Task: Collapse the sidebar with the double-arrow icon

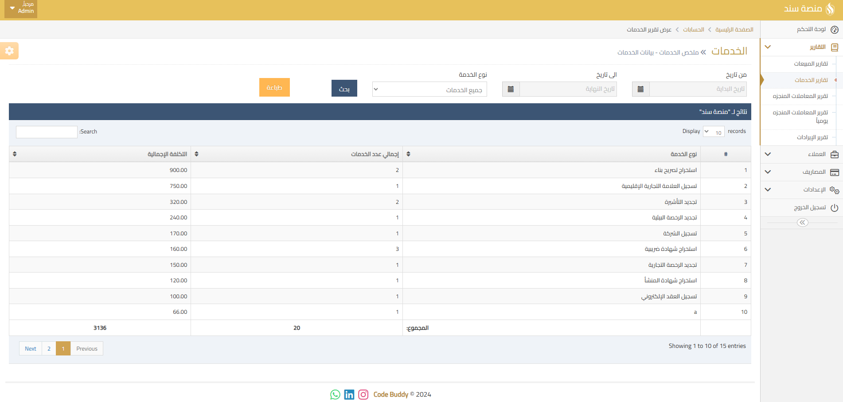Action: click(803, 222)
